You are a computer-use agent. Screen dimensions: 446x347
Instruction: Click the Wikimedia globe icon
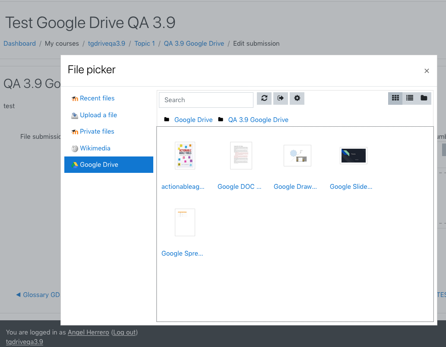coord(75,149)
